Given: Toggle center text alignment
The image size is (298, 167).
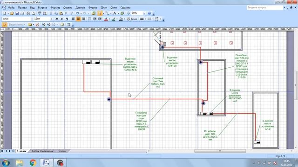Looking at the screenshot, I should [x=78, y=19].
